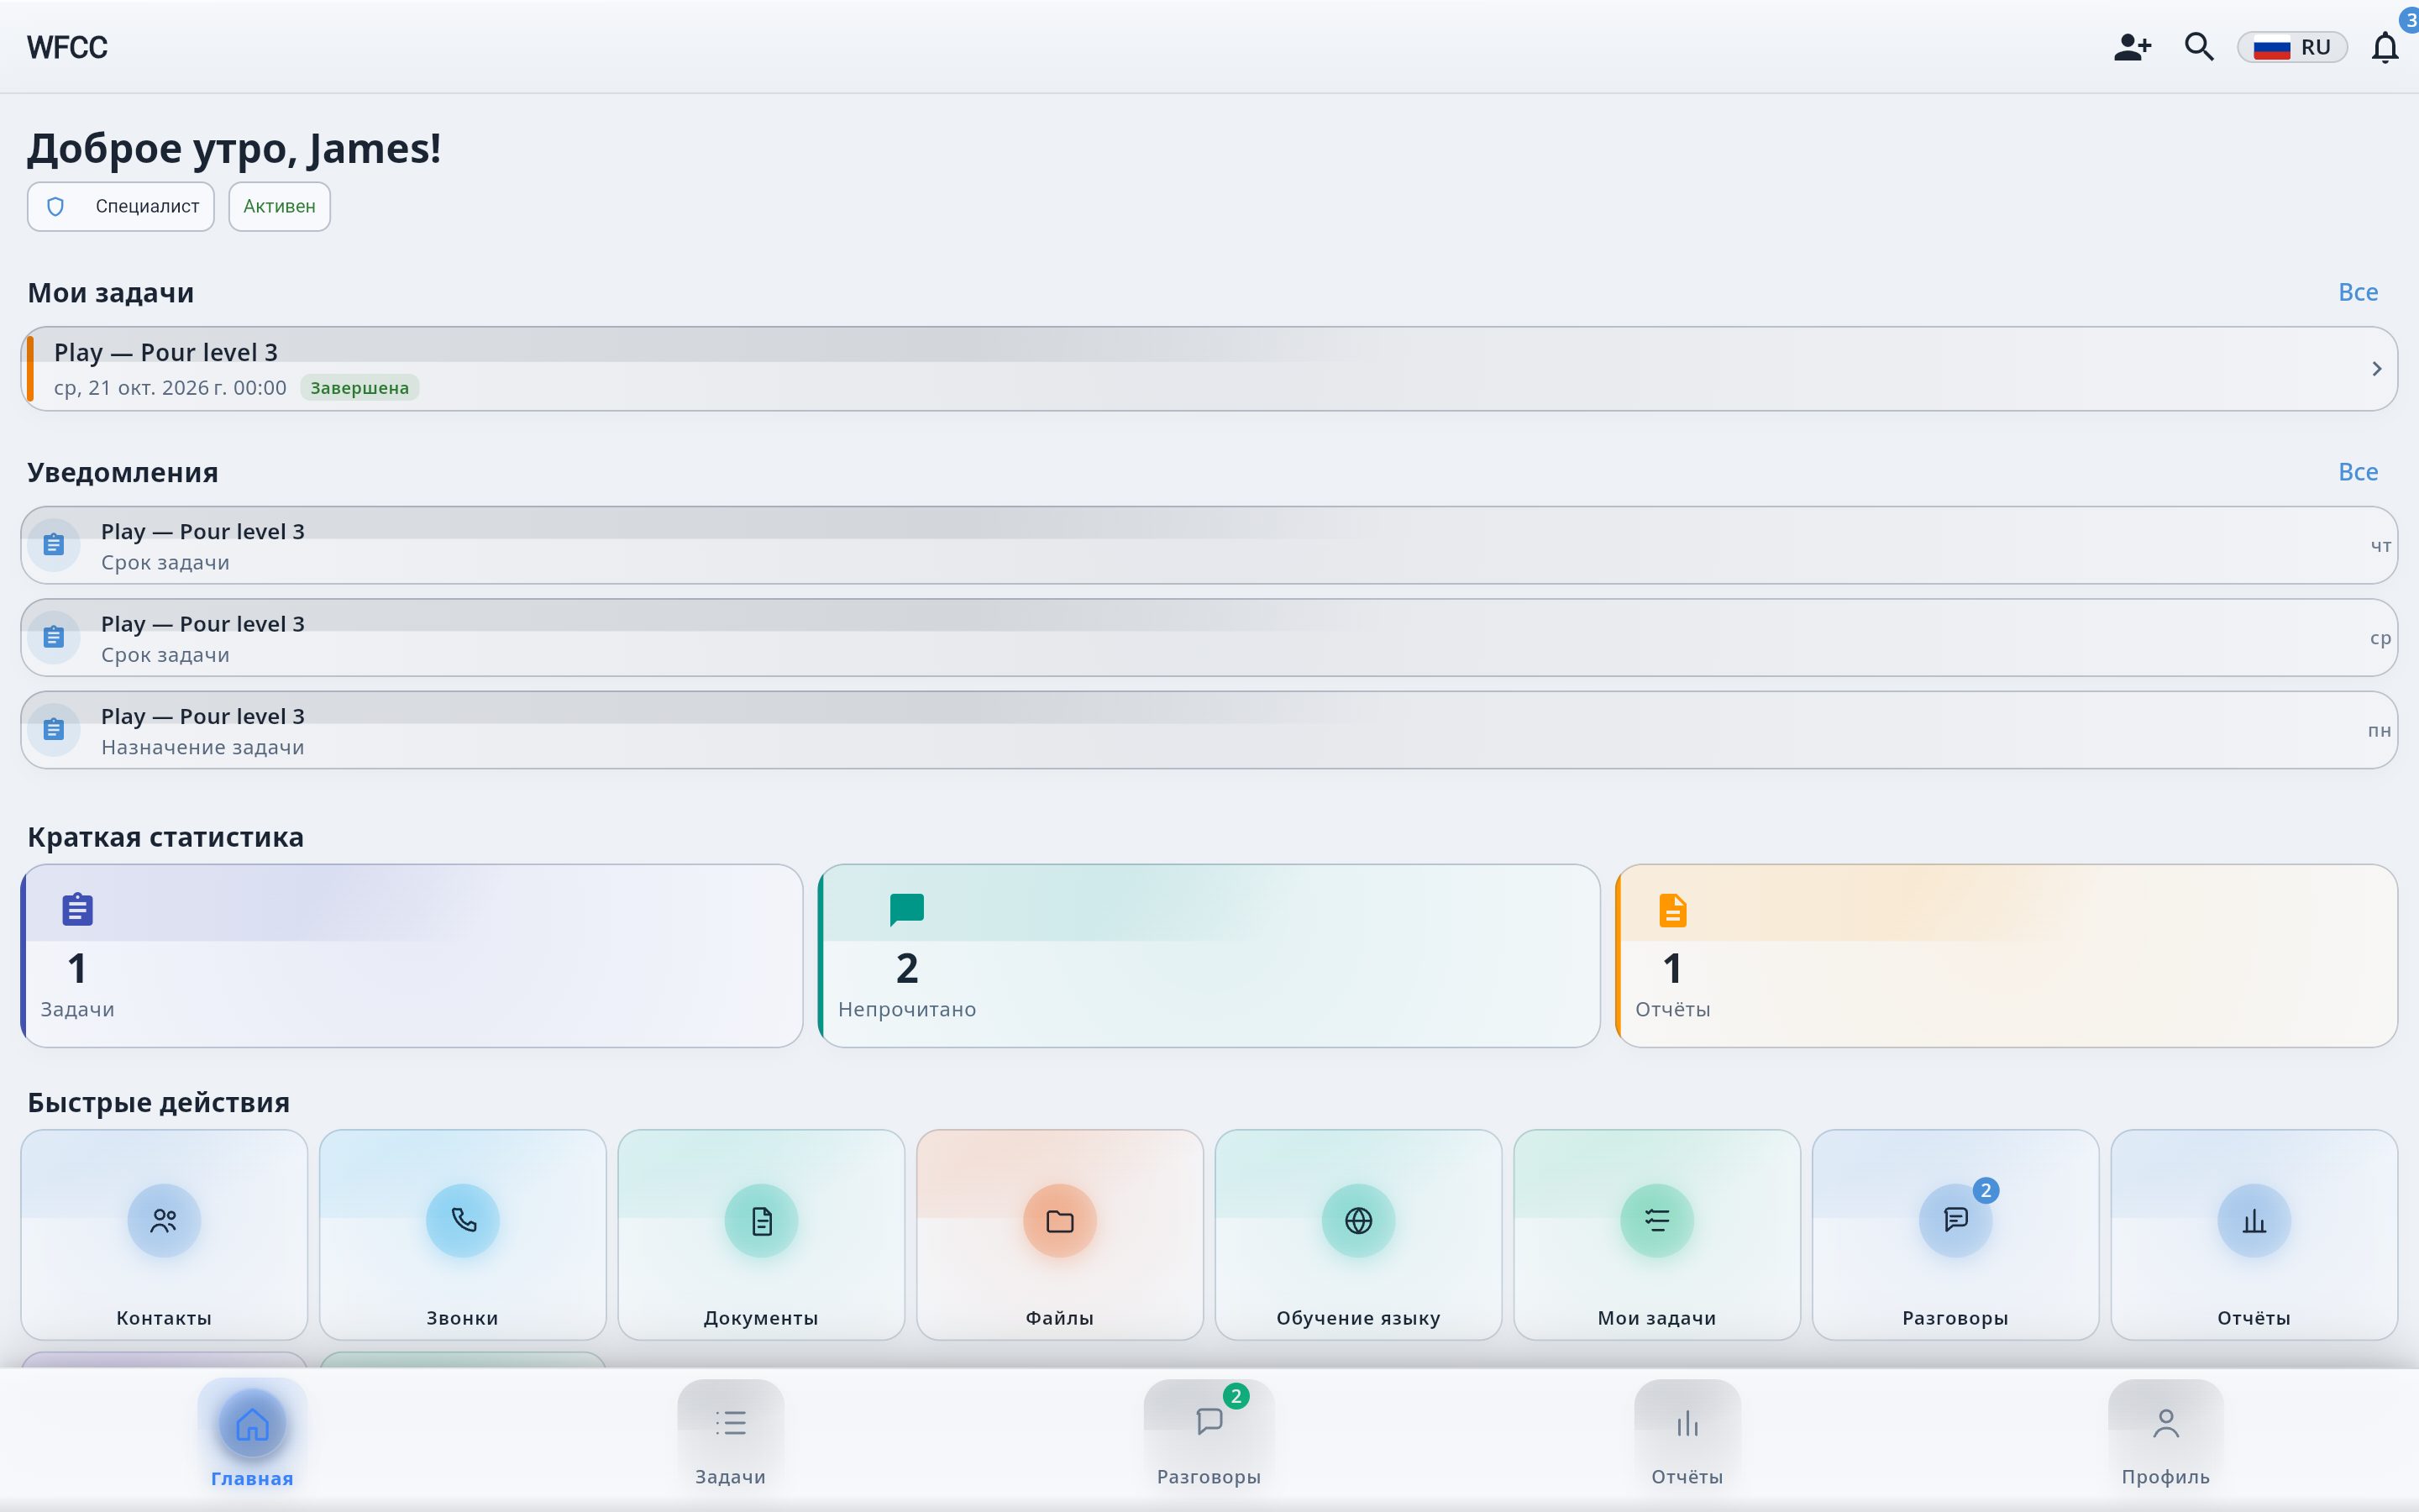Open all notifications via Все link next to Уведомления
The width and height of the screenshot is (2419, 1512).
pos(2358,472)
